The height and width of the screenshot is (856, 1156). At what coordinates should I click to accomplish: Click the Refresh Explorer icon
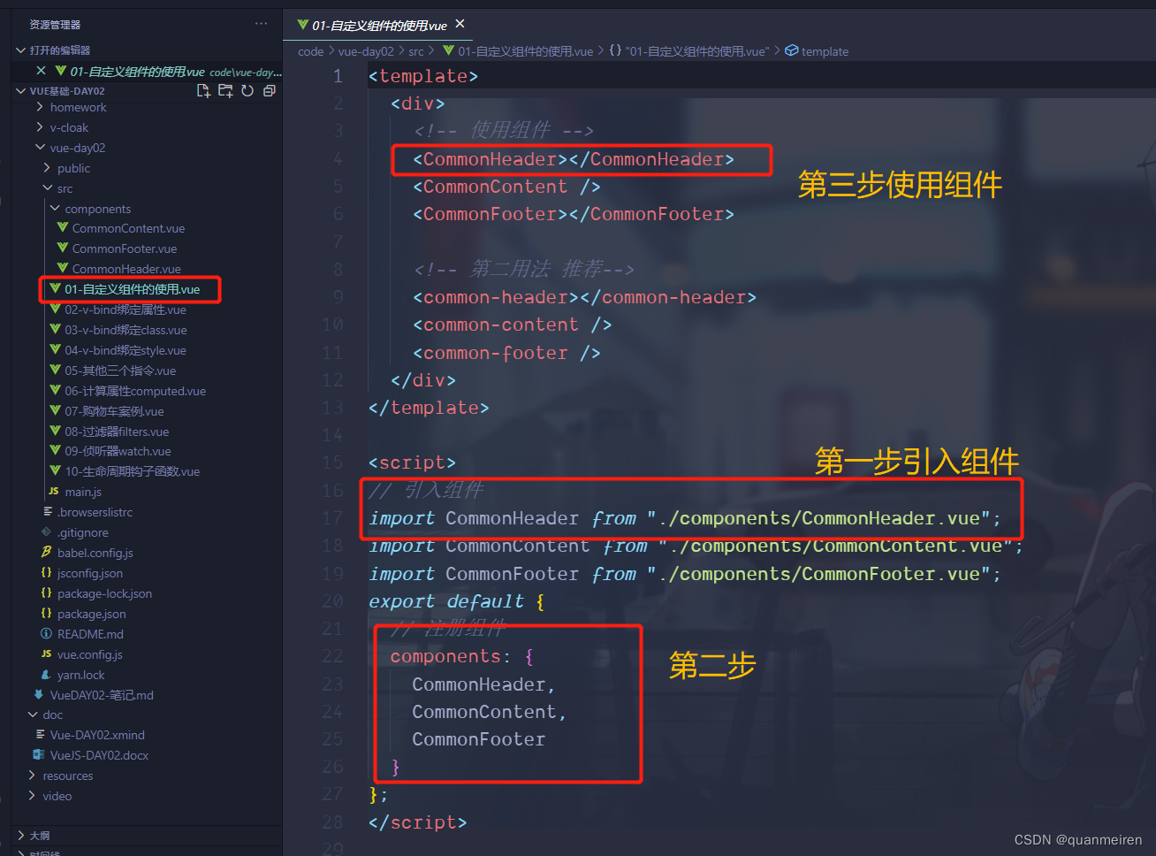click(x=247, y=90)
